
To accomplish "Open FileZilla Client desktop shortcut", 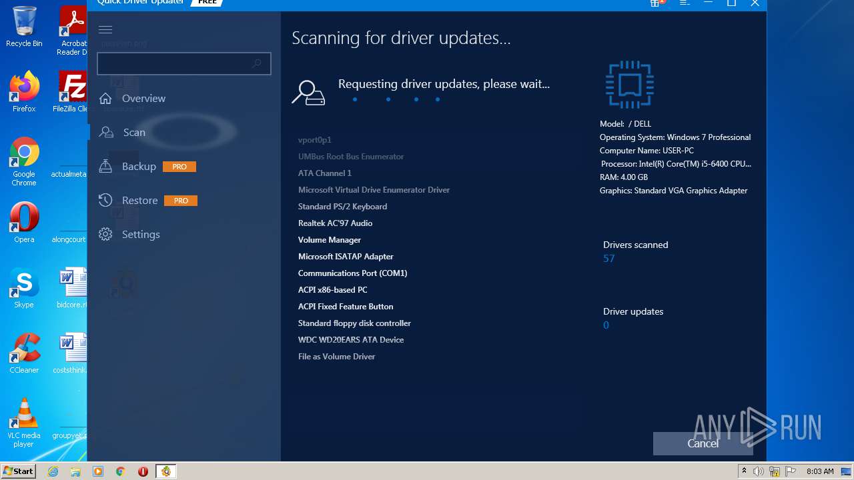I will point(71,92).
